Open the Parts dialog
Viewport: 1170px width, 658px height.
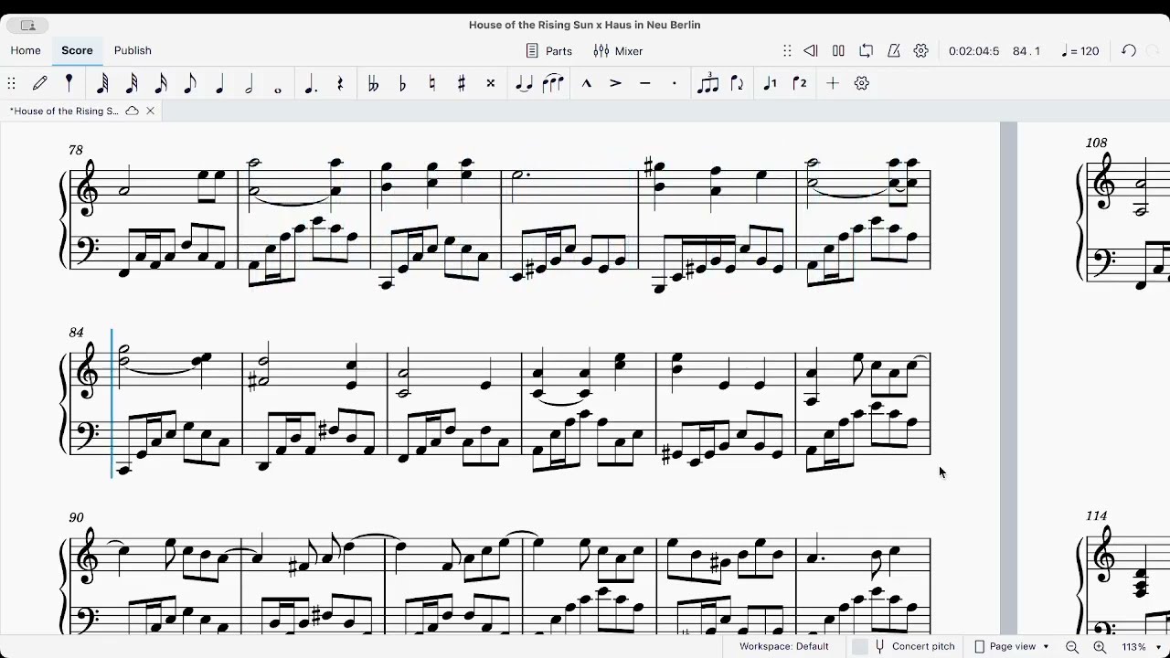click(549, 51)
